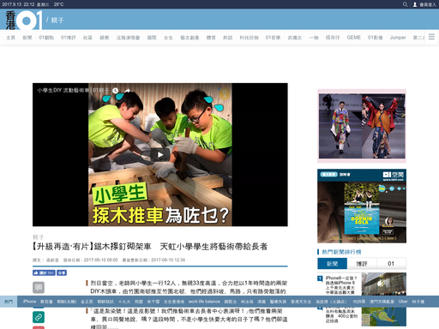Open the fashion runway ad image
Image resolution: width=439 pixels, height=329 pixels.
click(362, 126)
